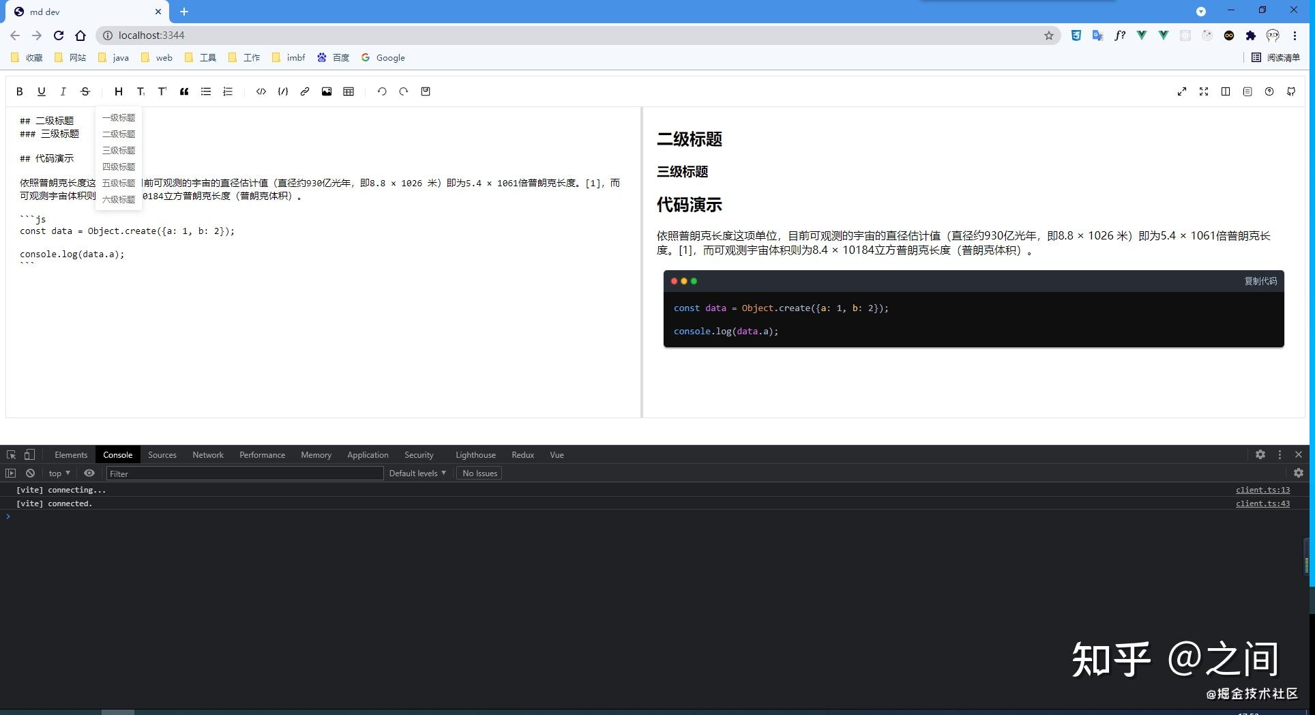
Task: Insert an unordered list
Action: pyautogui.click(x=206, y=91)
